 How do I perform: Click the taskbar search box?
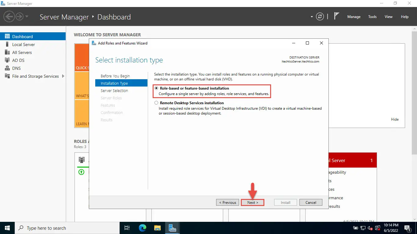pos(67,228)
